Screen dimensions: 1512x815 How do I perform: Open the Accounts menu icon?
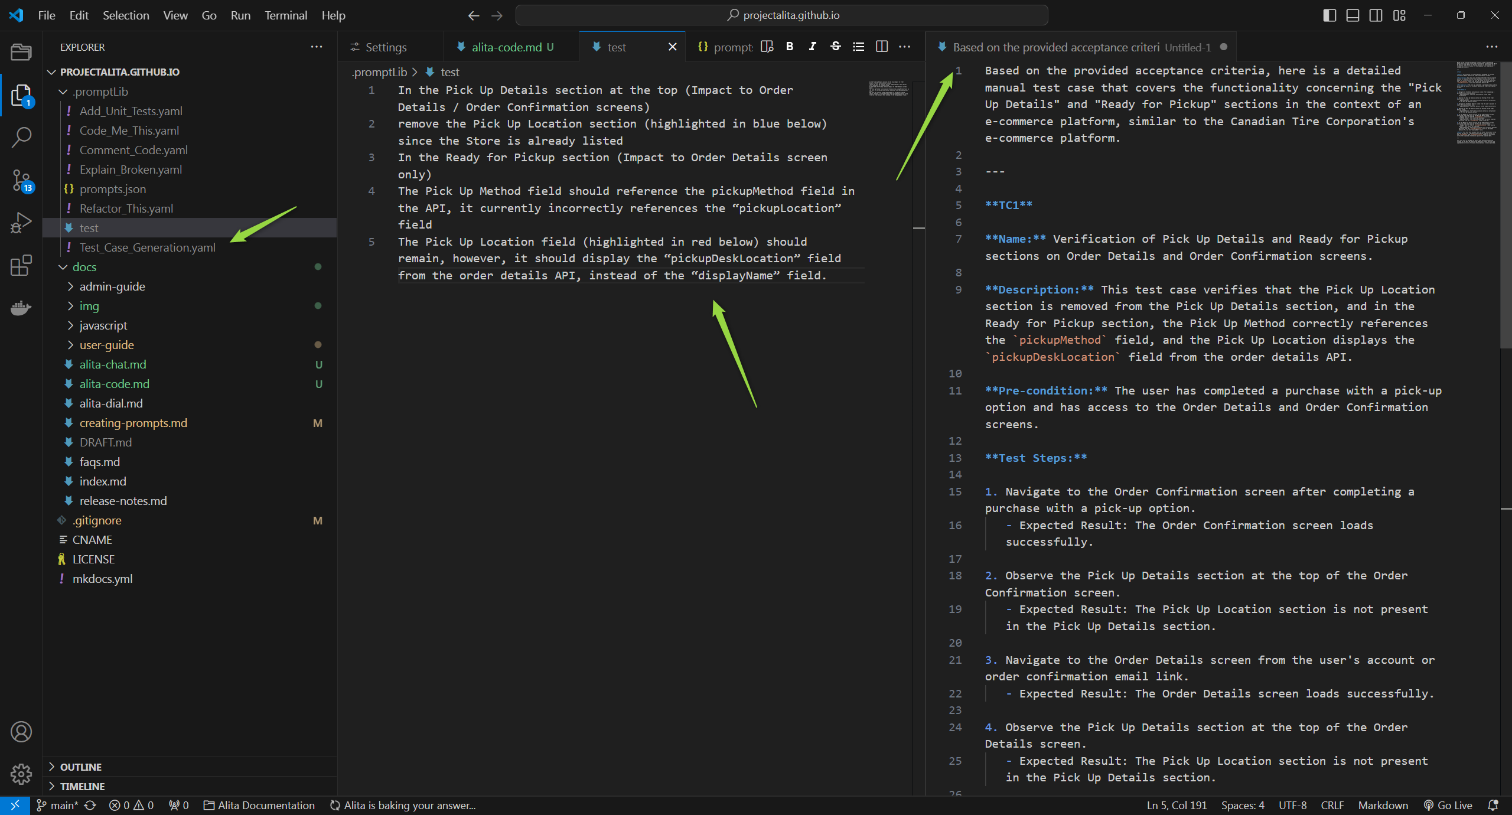21,732
